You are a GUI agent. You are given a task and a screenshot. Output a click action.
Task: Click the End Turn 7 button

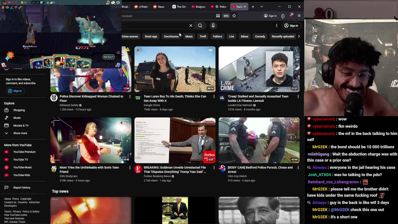coord(109,57)
